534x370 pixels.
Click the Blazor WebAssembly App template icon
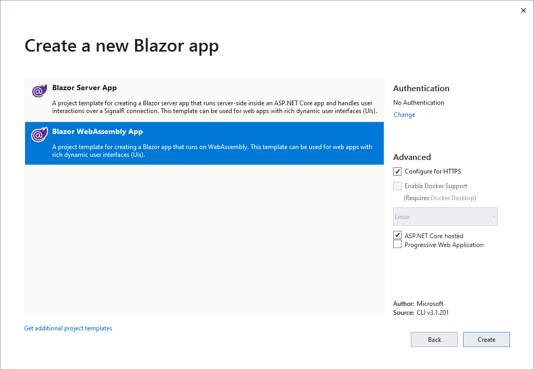[40, 134]
